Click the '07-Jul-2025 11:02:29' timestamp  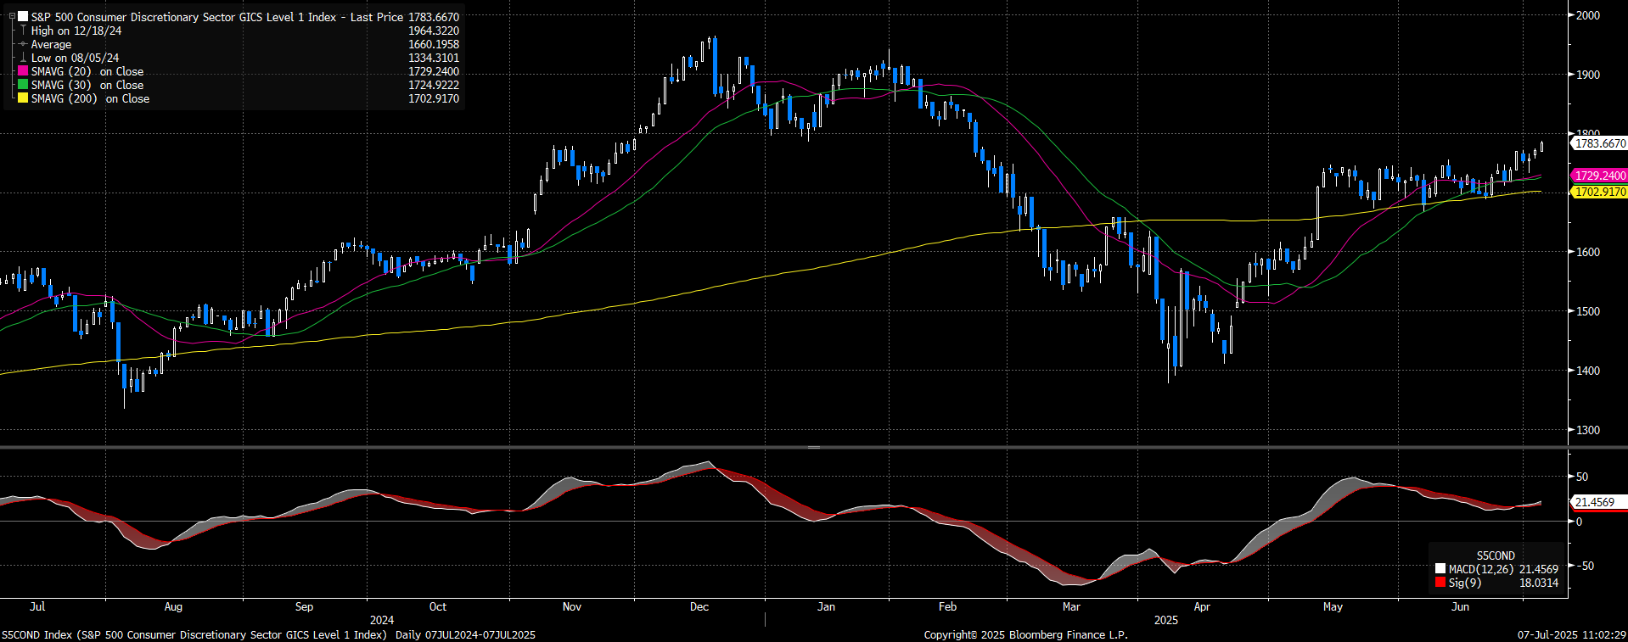click(x=1572, y=634)
